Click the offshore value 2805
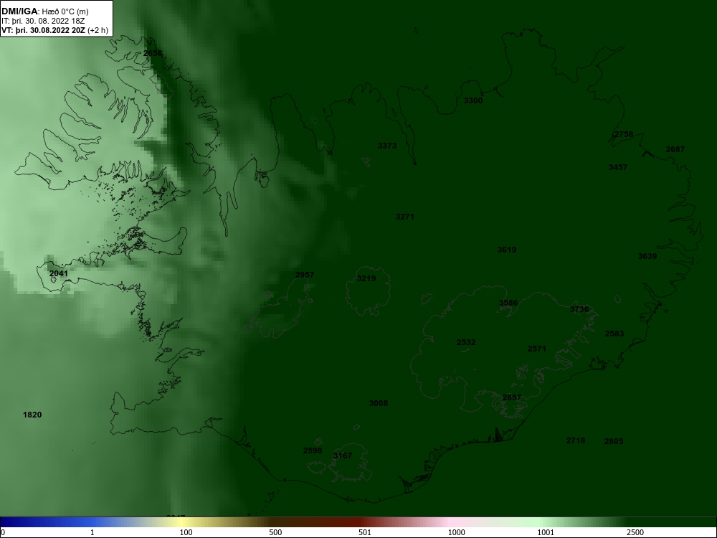The height and width of the screenshot is (538, 717). (x=614, y=441)
